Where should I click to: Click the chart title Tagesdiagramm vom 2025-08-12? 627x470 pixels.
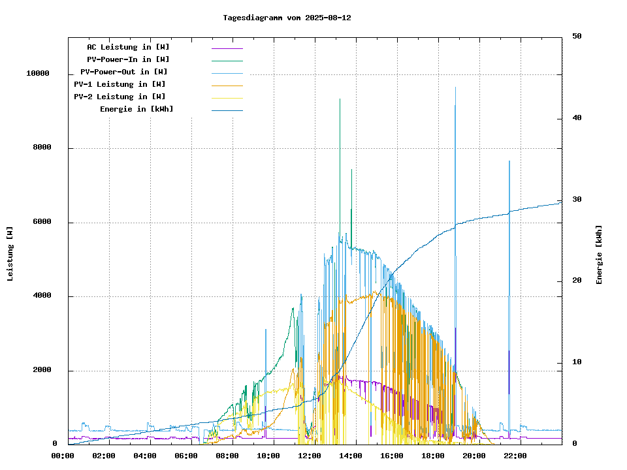tap(287, 18)
